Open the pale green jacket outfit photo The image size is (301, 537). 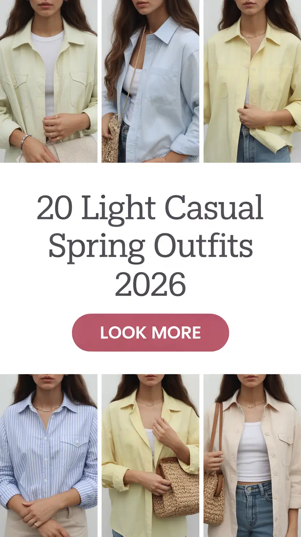pyautogui.click(x=49, y=81)
